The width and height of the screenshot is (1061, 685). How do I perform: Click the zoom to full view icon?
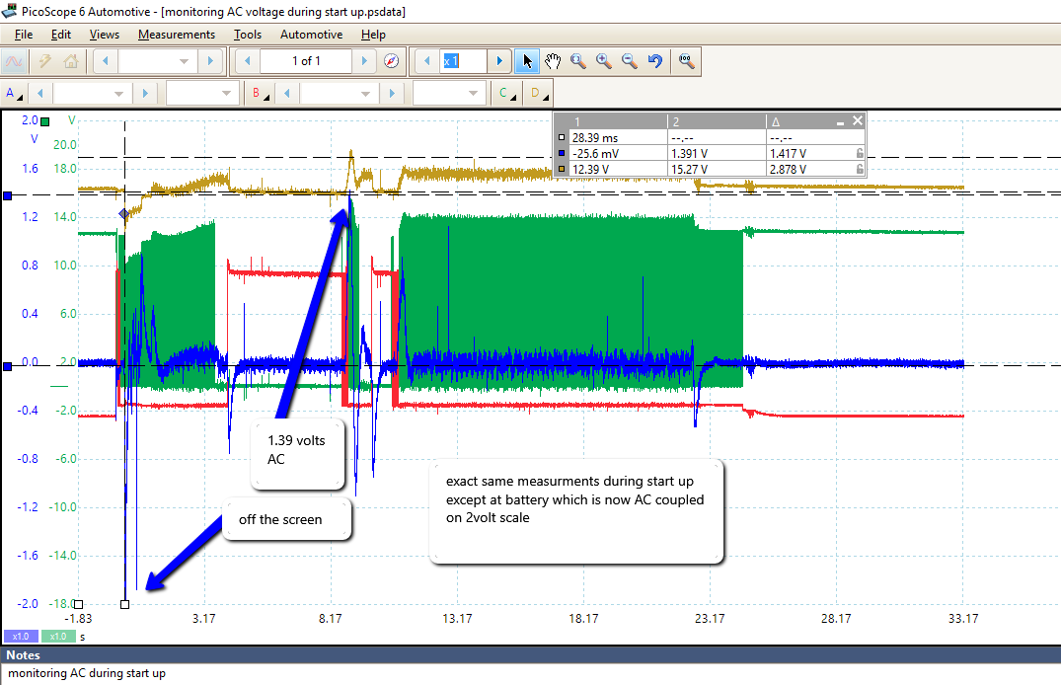click(685, 61)
